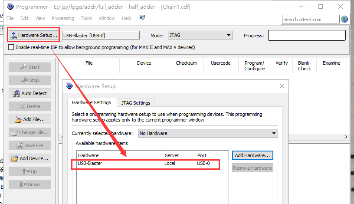Image resolution: width=354 pixels, height=204 pixels.
Task: Click the Blank-Check column header
Action: 305,66
